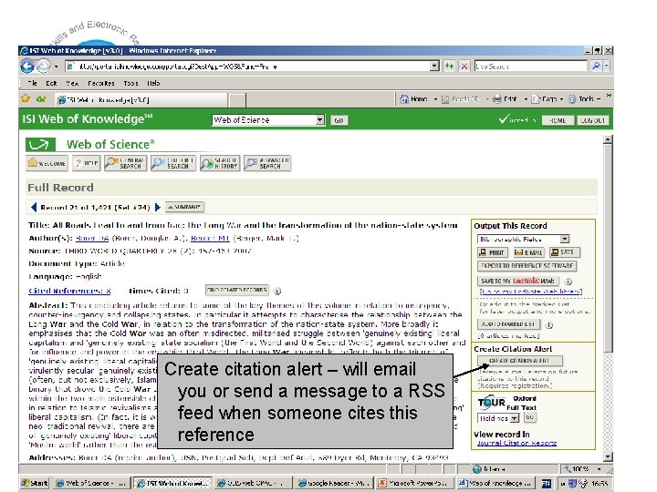Image resolution: width=657 pixels, height=492 pixels.
Task: Go to previous record arrow
Action: click(34, 207)
